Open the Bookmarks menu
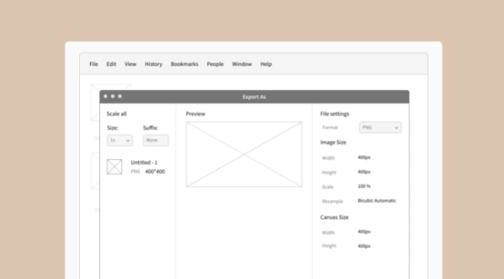 [185, 64]
